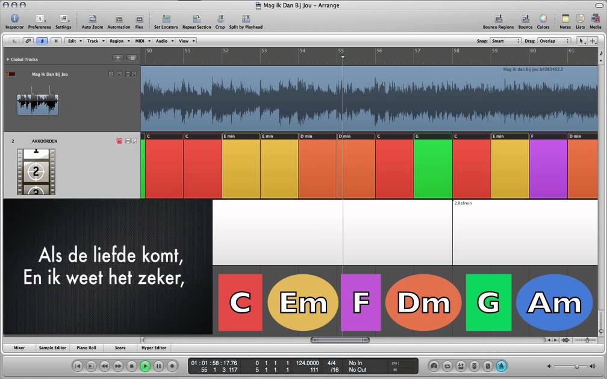The image size is (607, 379).
Task: Open the Hyper Editor tab
Action: (154, 348)
